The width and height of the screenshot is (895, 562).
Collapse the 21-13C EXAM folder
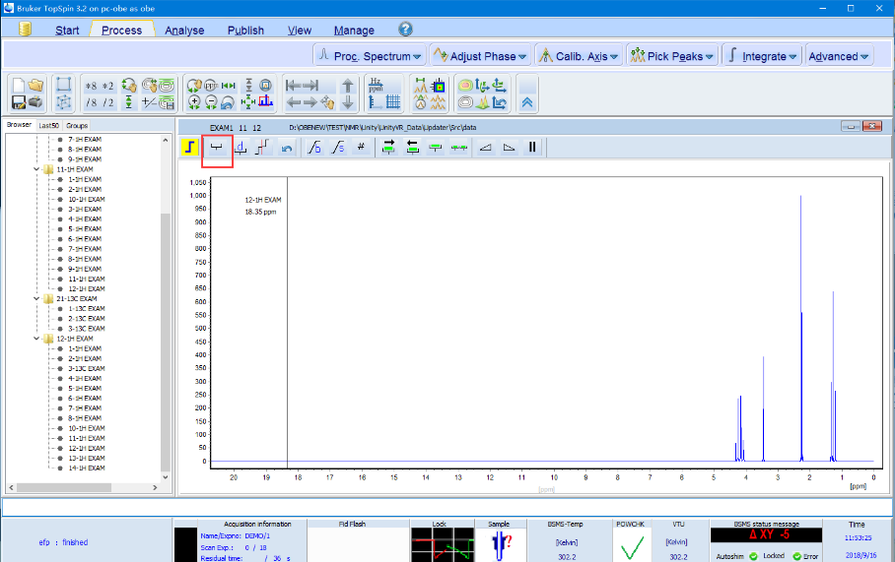coord(36,298)
